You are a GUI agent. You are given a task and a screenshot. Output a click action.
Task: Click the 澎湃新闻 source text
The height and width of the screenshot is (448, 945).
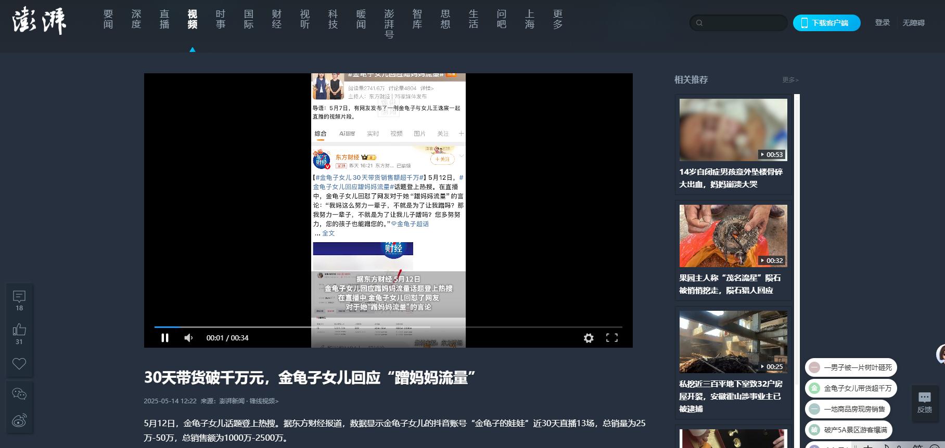click(x=232, y=401)
